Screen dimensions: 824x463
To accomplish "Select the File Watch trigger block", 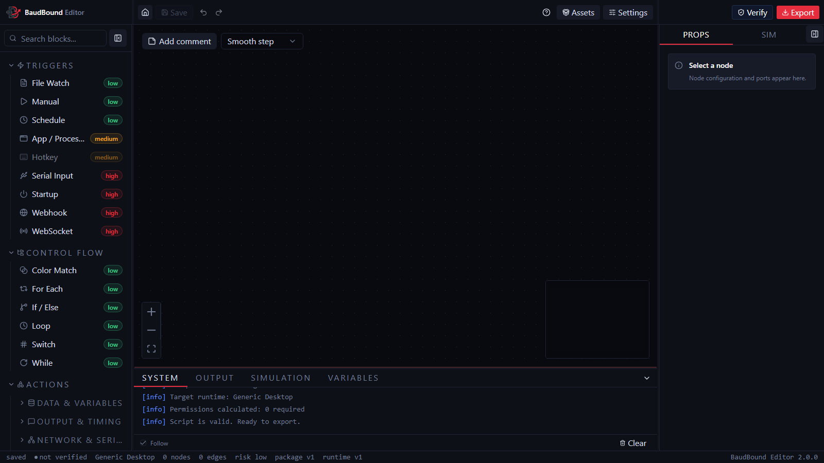I will pos(71,83).
